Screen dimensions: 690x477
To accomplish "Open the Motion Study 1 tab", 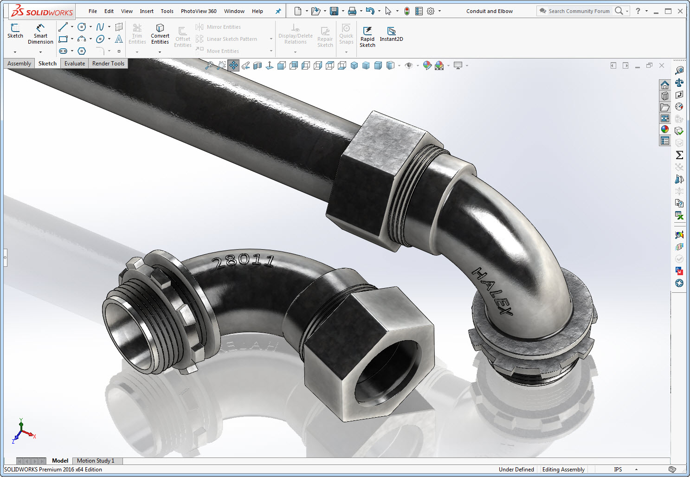I will [x=96, y=461].
